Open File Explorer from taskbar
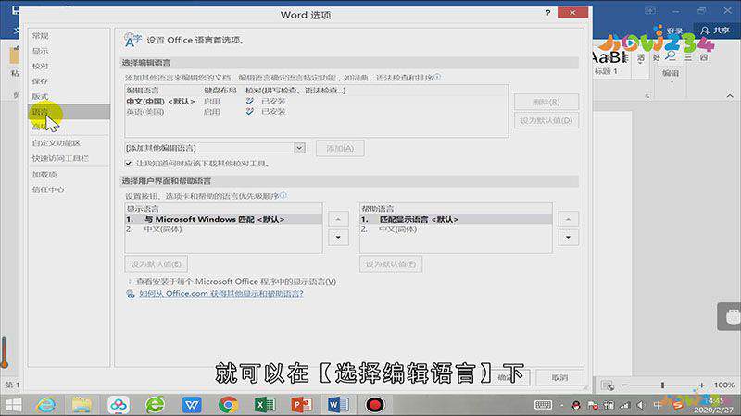The image size is (741, 416). pos(82,405)
